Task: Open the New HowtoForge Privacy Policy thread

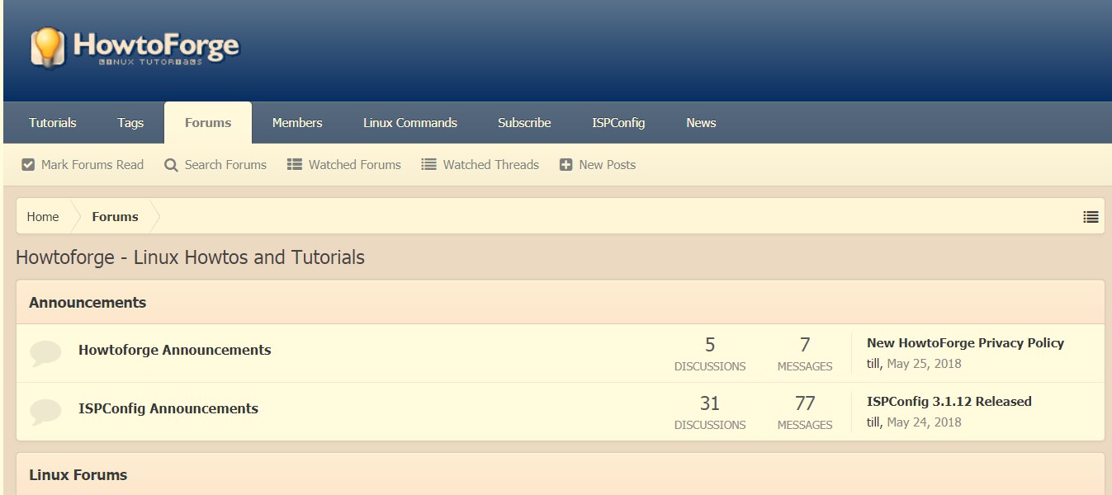Action: pyautogui.click(x=965, y=343)
